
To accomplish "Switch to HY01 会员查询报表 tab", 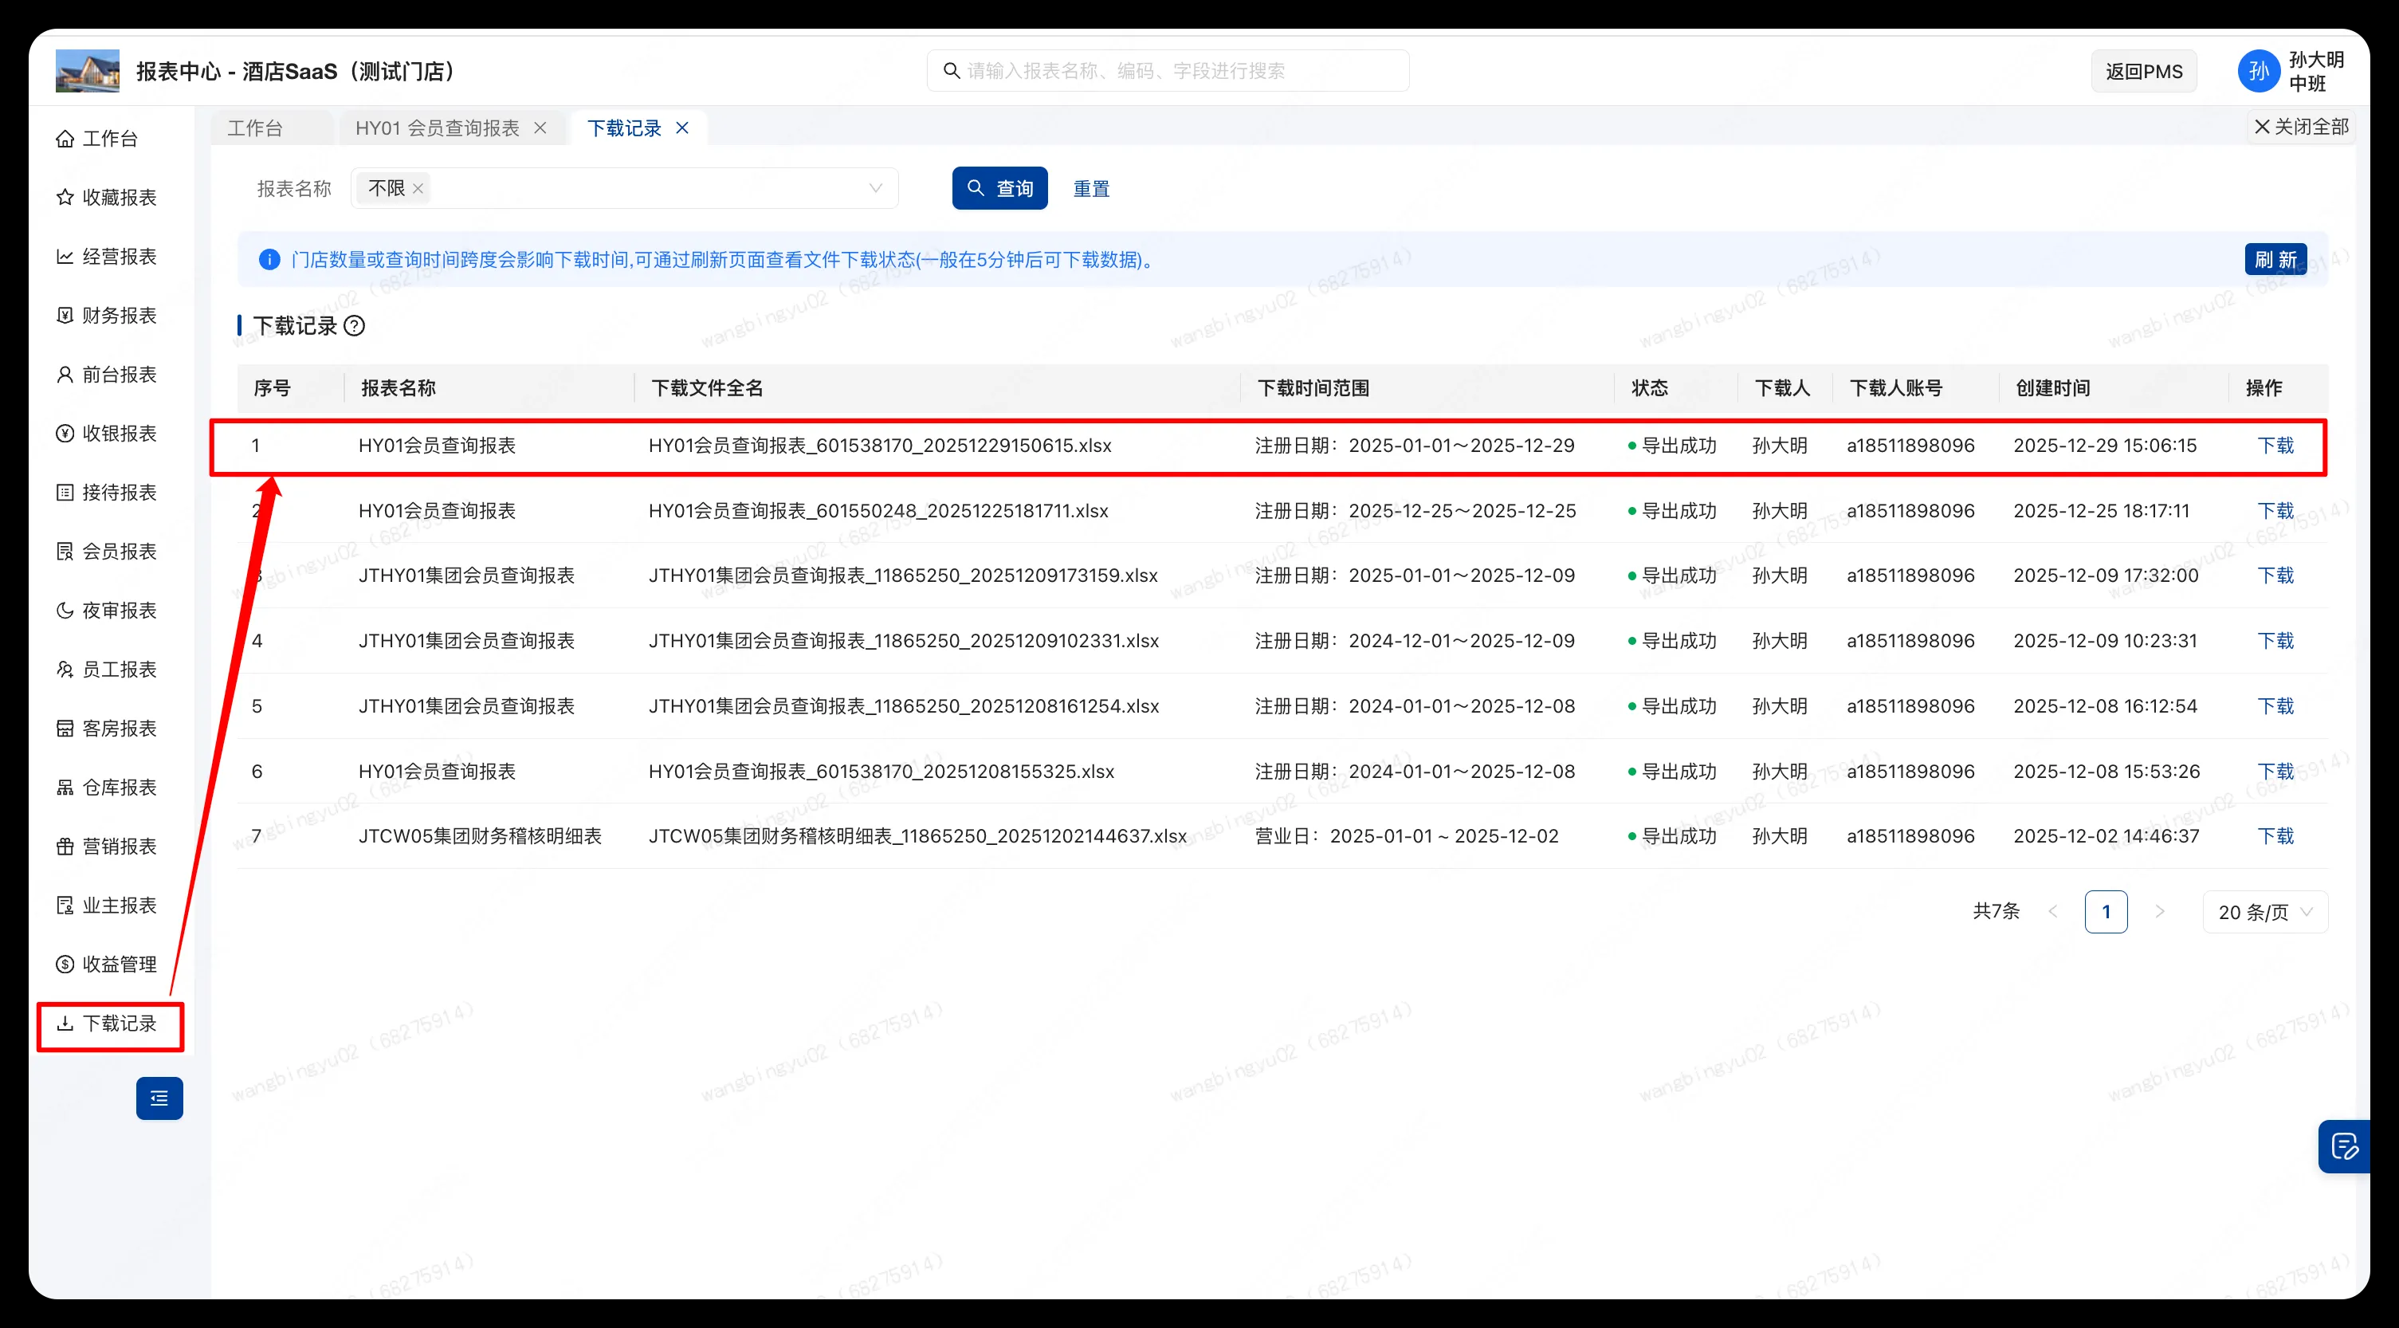I will (438, 128).
